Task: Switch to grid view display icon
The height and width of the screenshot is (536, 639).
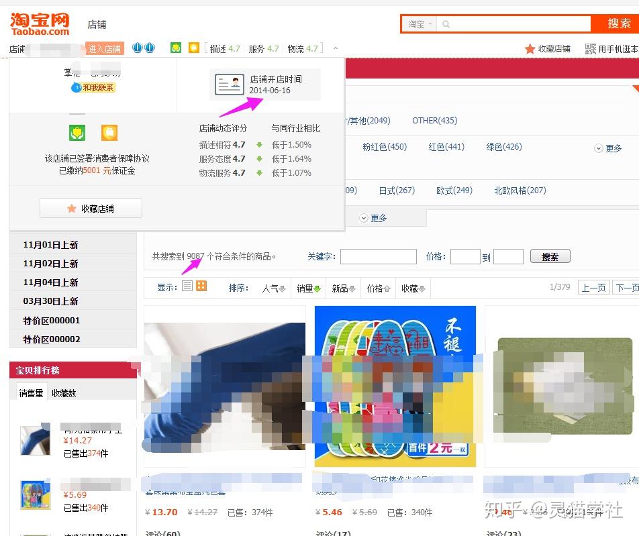Action: point(201,286)
